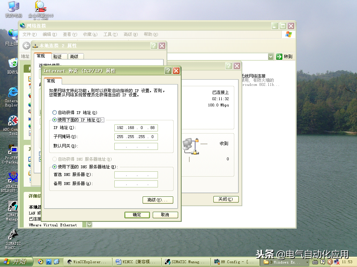Screen dimensions: 357x267
Task: Click the empty default gateway field
Action: 136,146
